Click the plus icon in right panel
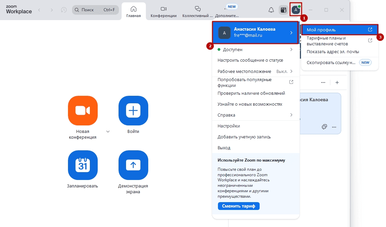This screenshot has width=386, height=227. click(337, 82)
